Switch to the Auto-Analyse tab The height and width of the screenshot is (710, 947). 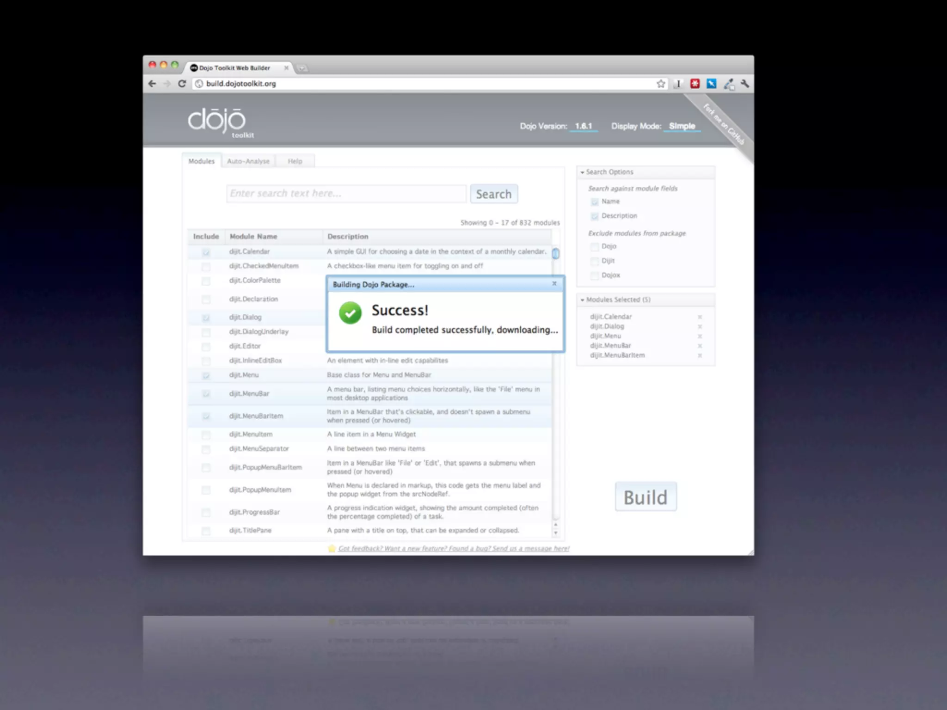tap(248, 161)
